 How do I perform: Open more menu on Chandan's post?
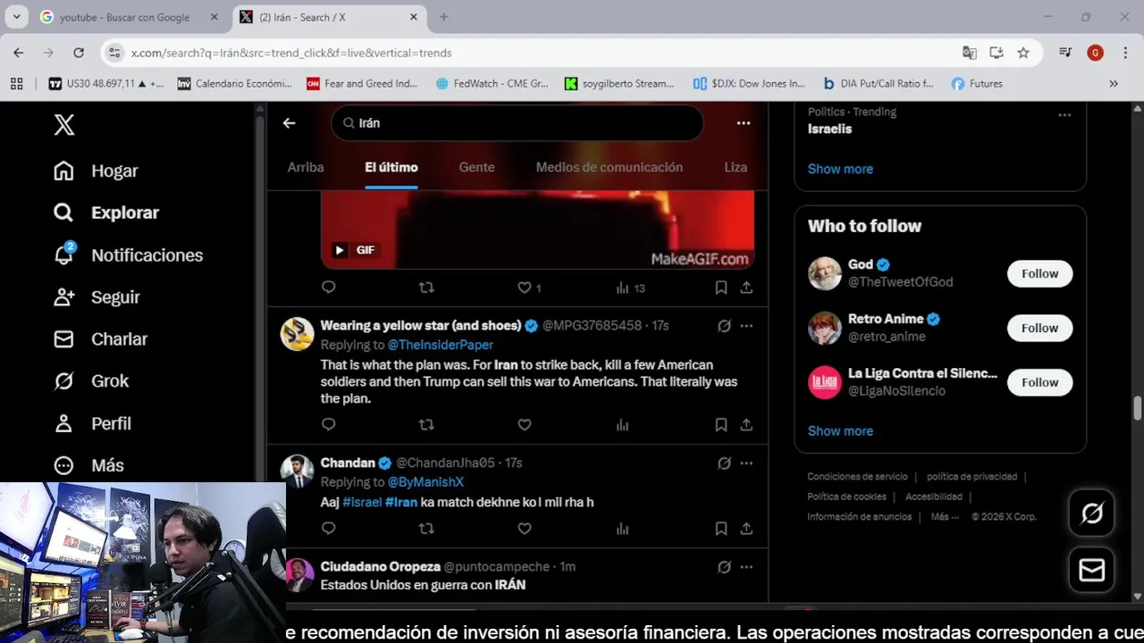(x=746, y=463)
